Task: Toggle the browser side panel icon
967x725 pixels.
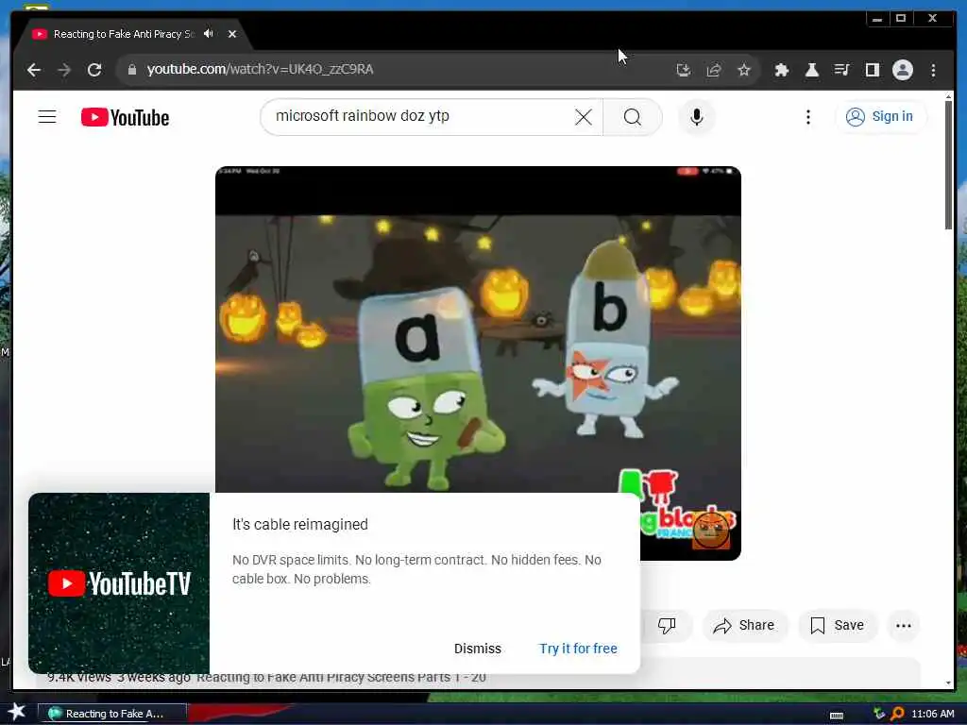Action: (x=872, y=70)
